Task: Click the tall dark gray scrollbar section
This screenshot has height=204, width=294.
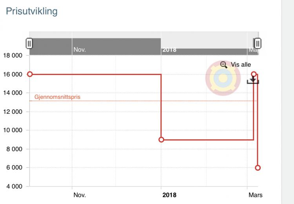Action: click(x=95, y=47)
